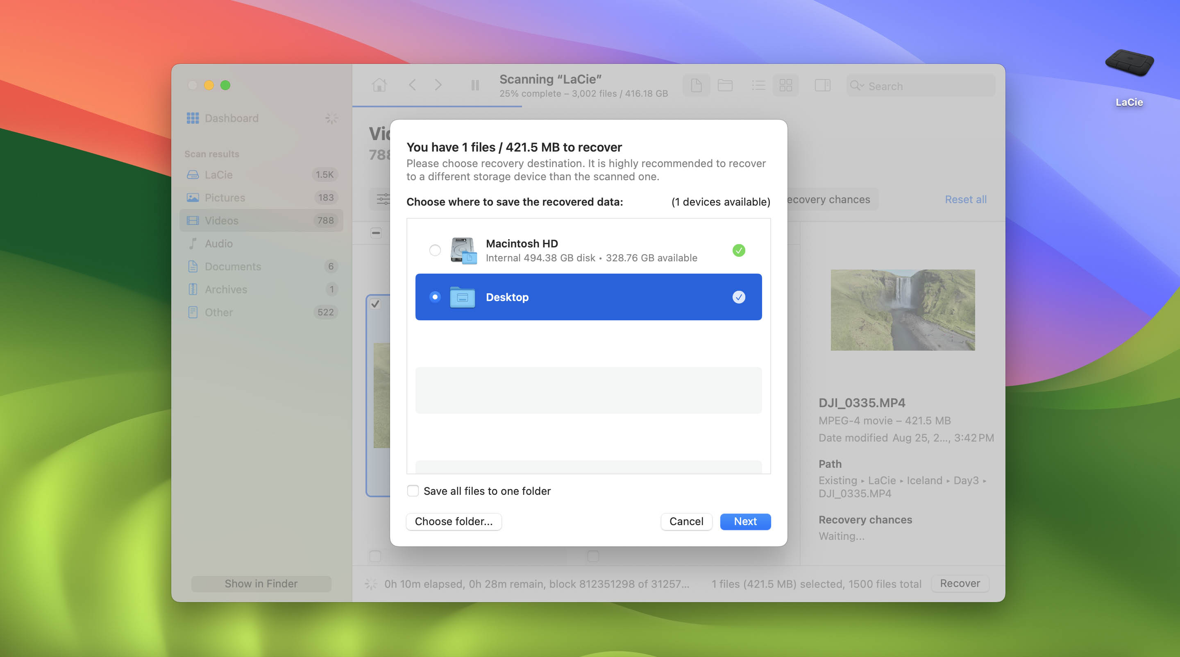Select the Macintosh HD radio button

pos(434,250)
